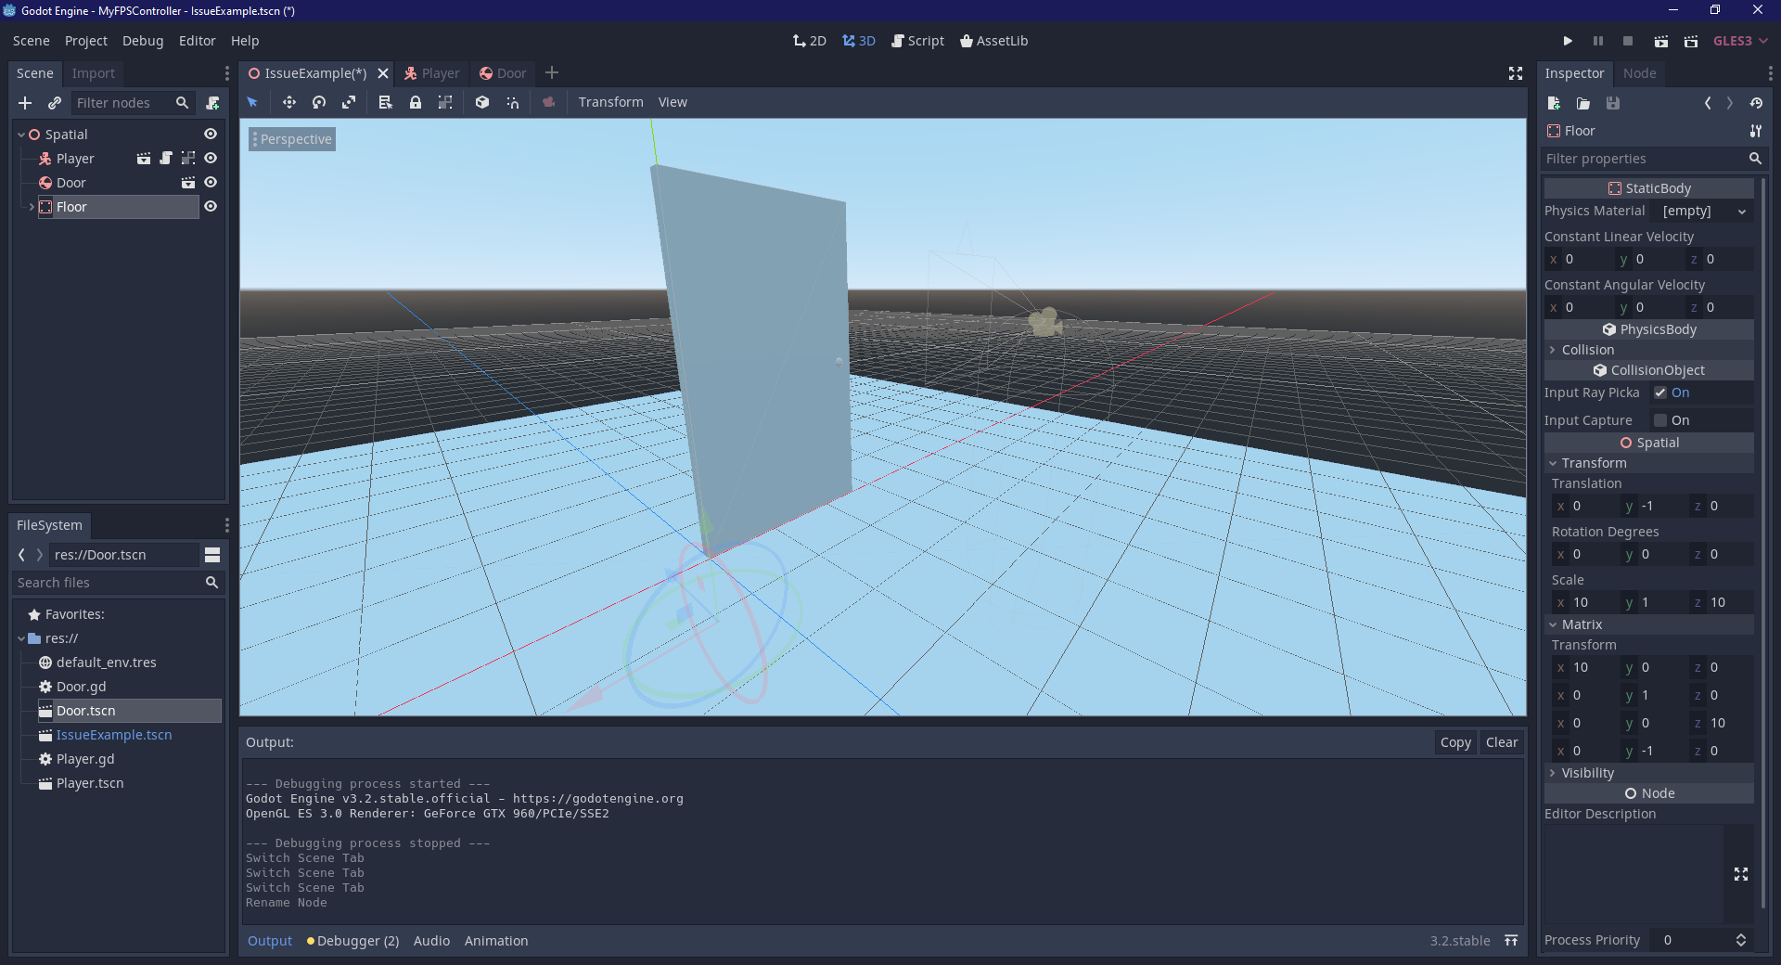Collapse the Spatial root node tree
The height and width of the screenshot is (965, 1781).
tap(21, 135)
